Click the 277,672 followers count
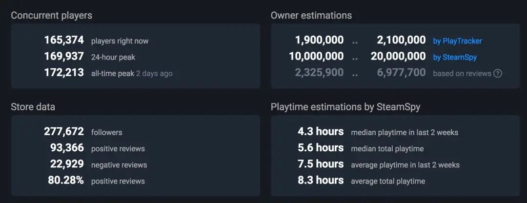The height and width of the screenshot is (203, 527). click(64, 132)
